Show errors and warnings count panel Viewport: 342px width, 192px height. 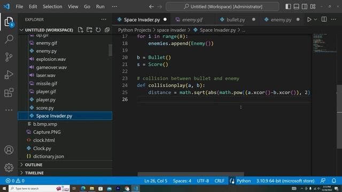(x=15, y=181)
